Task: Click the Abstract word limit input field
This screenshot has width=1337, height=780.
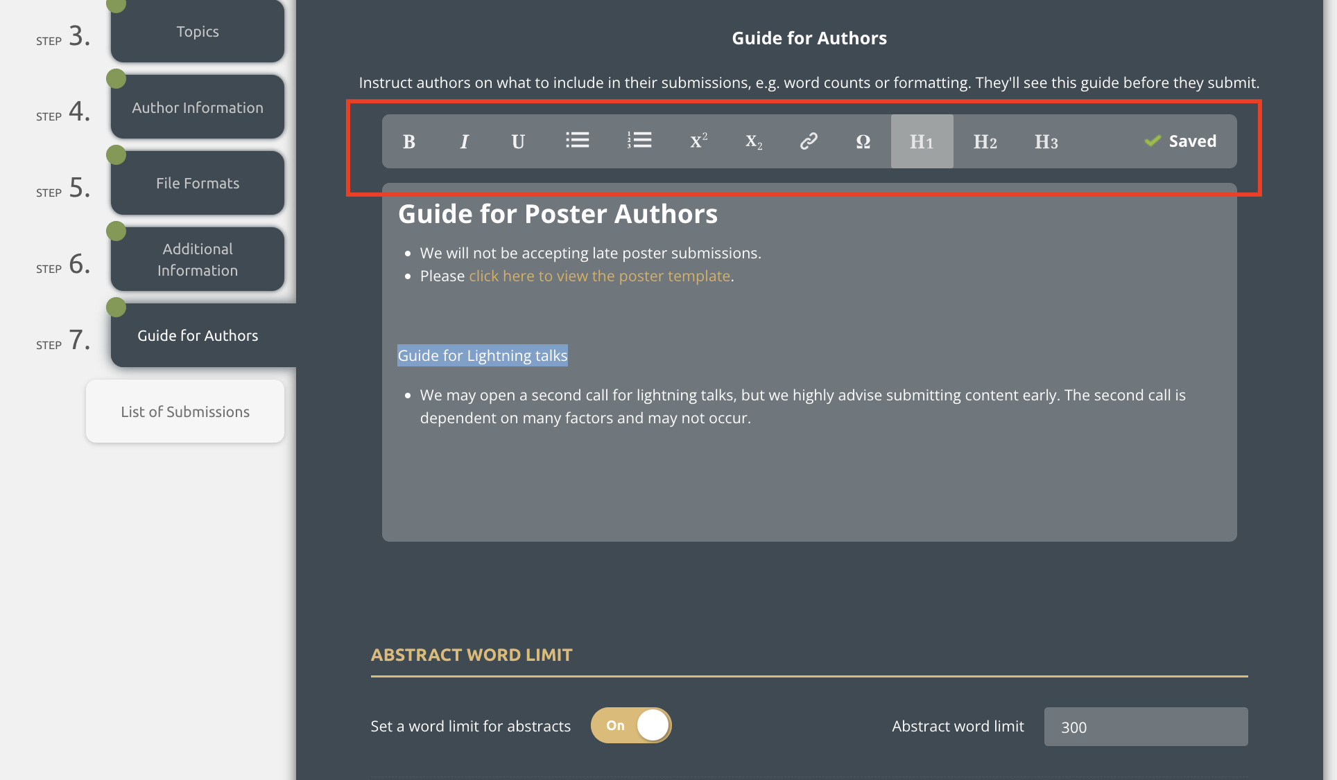Action: click(x=1145, y=727)
